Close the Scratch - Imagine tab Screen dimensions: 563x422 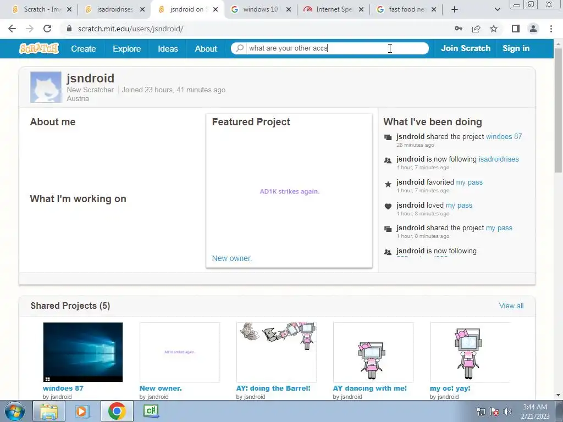click(x=69, y=9)
